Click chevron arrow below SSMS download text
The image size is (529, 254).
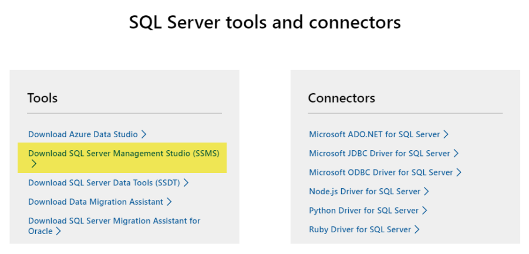coord(33,164)
